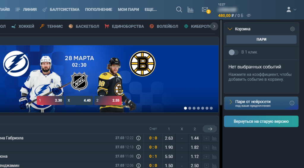
Task: Open the ЛИНИЯ menu item
Action: pyautogui.click(x=26, y=9)
